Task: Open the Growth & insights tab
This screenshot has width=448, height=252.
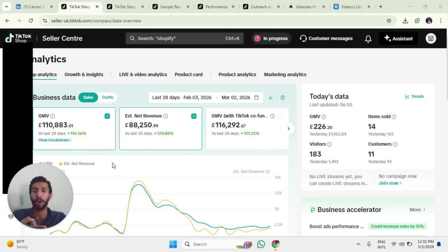Action: tap(84, 74)
